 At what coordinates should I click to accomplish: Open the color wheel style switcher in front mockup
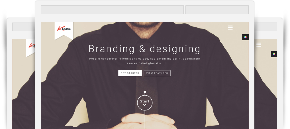pos(245,37)
